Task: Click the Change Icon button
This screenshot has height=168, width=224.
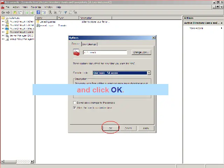Action: coord(141,52)
